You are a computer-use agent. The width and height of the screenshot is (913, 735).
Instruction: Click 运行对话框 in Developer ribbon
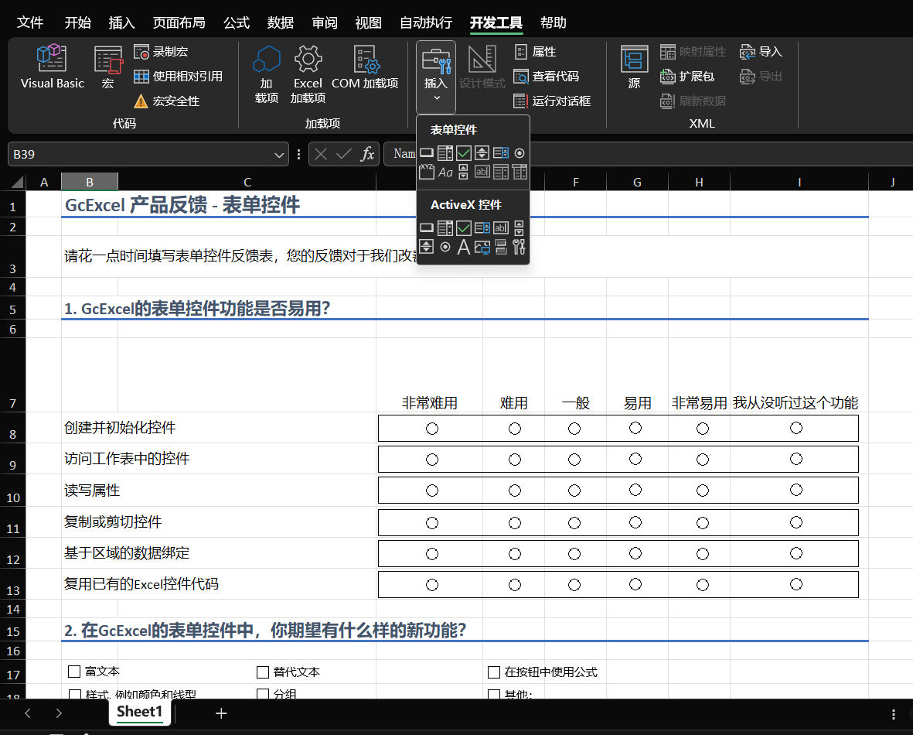point(552,101)
